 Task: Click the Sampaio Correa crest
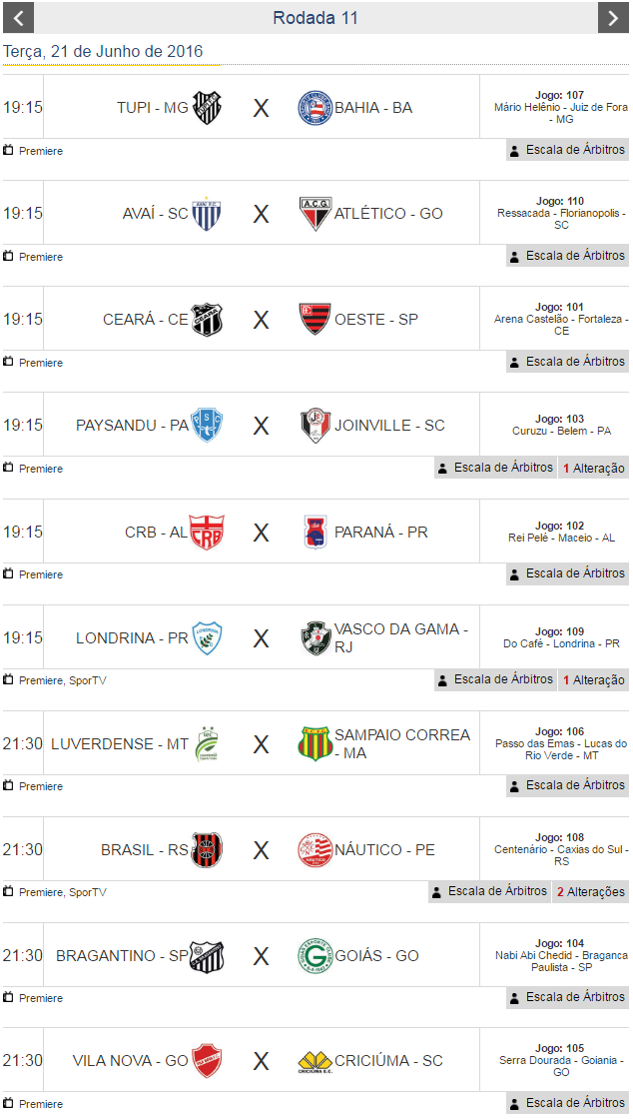[315, 743]
